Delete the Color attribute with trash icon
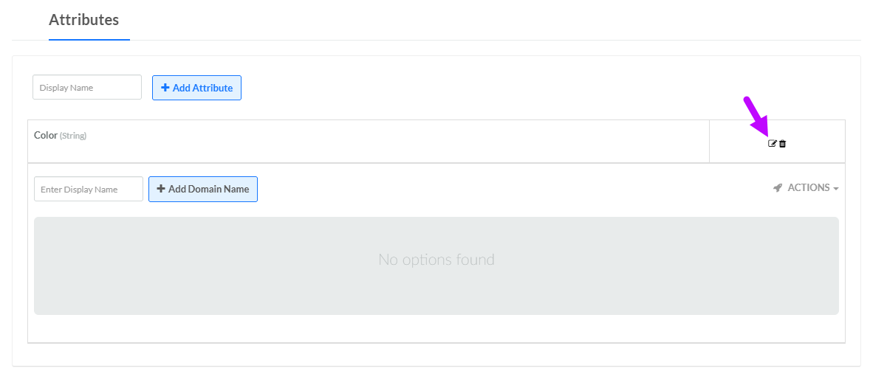Viewport: 870px width, 371px height. click(783, 143)
